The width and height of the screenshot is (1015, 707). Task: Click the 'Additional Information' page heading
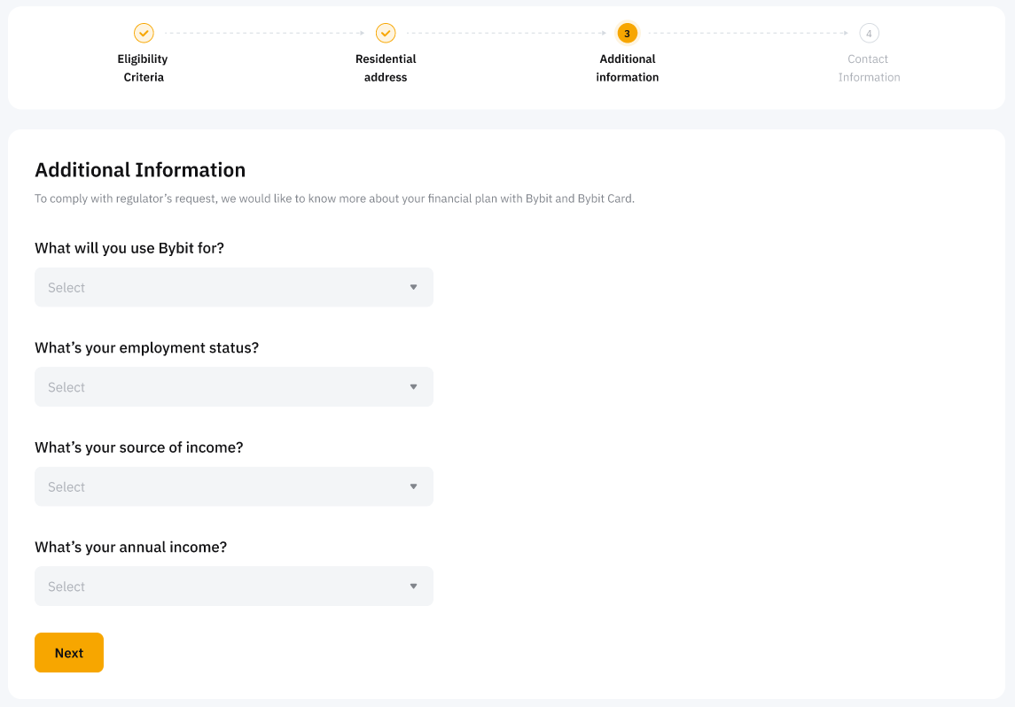pos(140,170)
